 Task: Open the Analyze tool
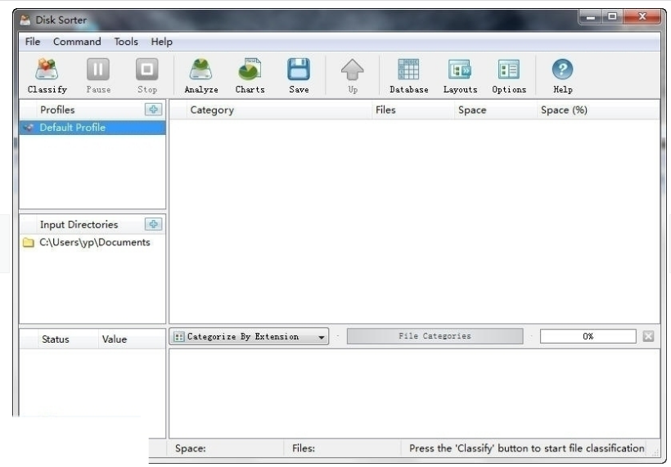pos(200,70)
